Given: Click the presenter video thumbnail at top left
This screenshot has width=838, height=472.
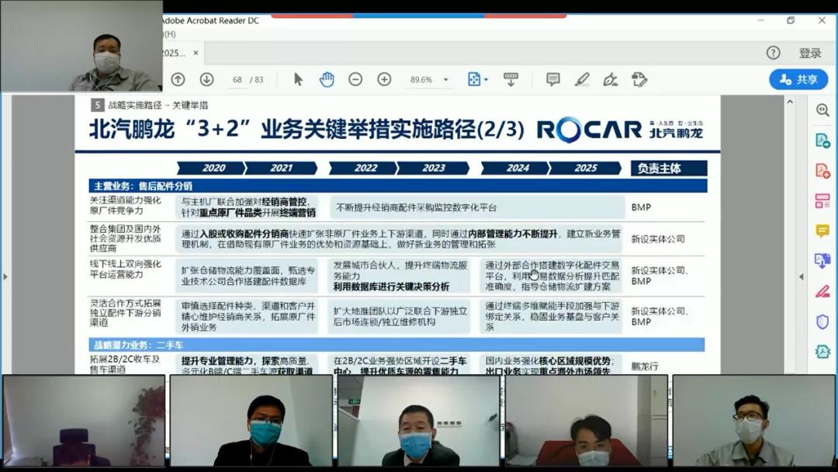Looking at the screenshot, I should pyautogui.click(x=81, y=46).
